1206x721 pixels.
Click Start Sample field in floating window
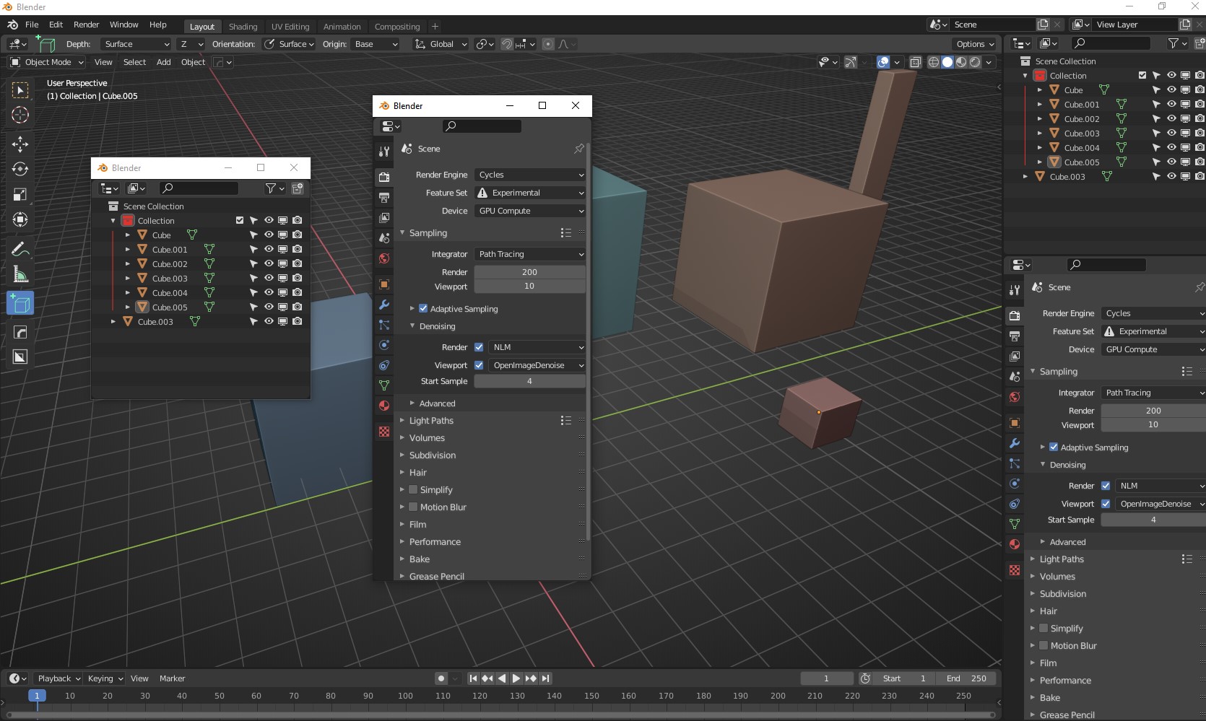[530, 381]
